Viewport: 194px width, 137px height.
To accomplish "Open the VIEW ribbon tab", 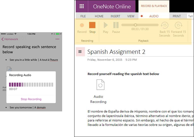I will click(x=131, y=16).
